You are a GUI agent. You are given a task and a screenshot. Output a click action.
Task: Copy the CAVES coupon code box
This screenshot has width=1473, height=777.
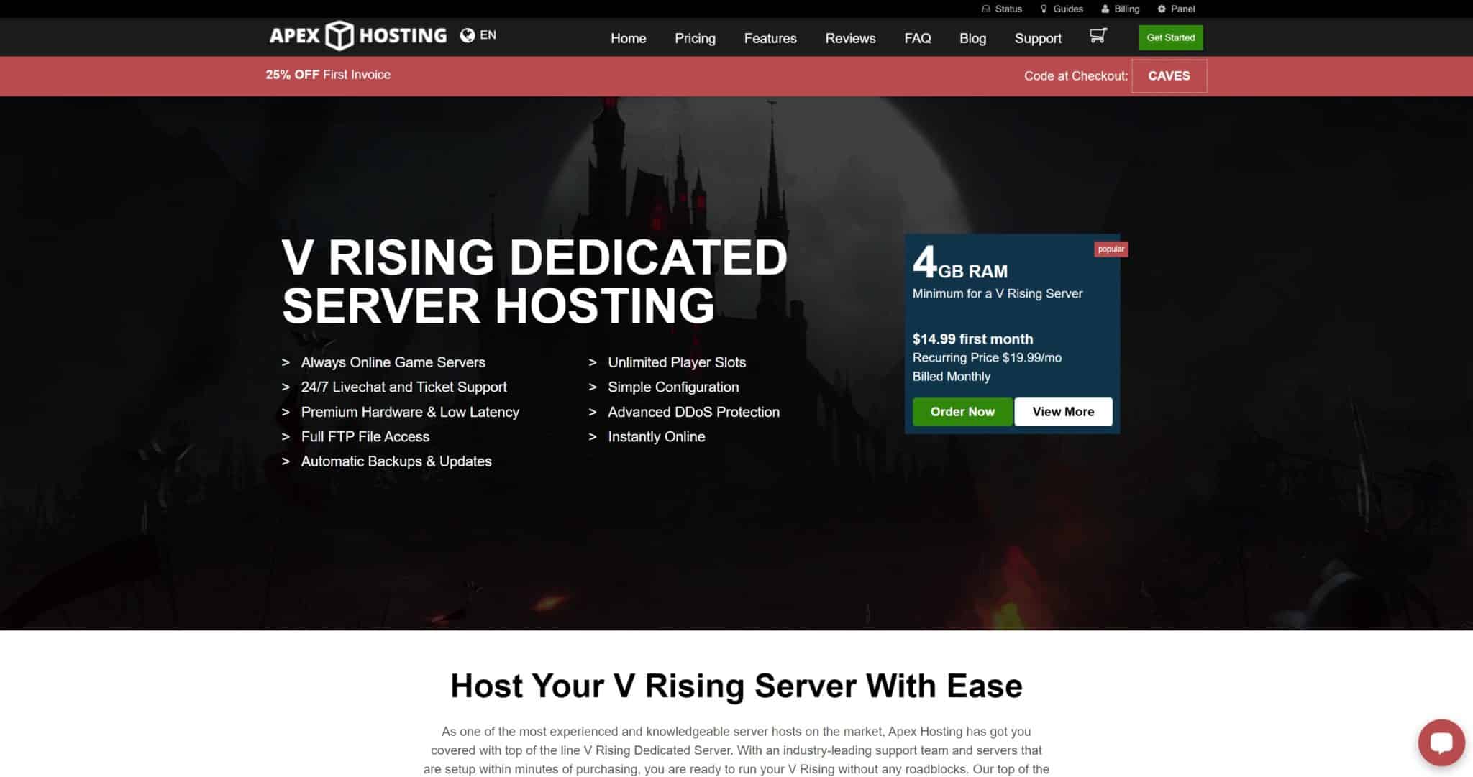[1169, 76]
